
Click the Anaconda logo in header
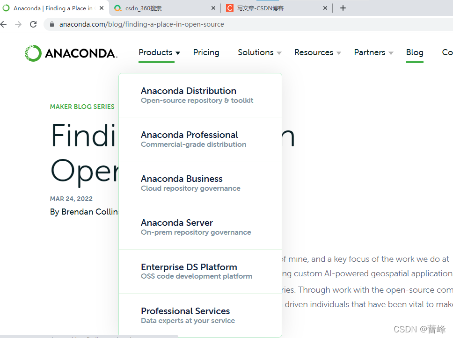point(71,53)
